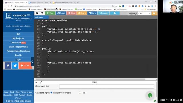Click the upload file cloud icon

pos(42,13)
